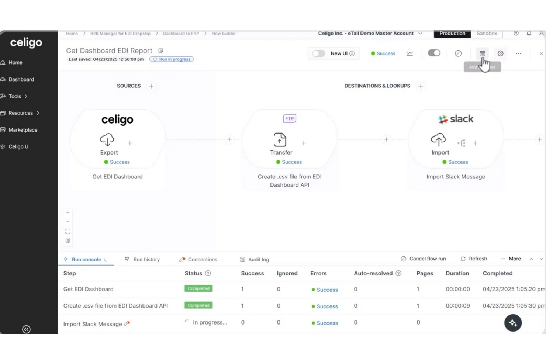546x364 pixels.
Task: Toggle canvas mini map icon
Action: click(x=68, y=240)
